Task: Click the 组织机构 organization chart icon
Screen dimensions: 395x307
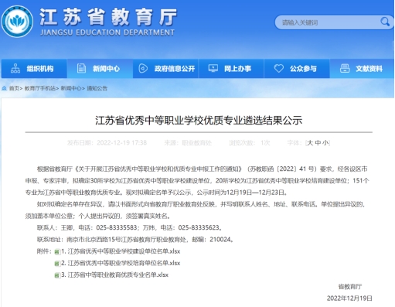Action: tap(15, 69)
